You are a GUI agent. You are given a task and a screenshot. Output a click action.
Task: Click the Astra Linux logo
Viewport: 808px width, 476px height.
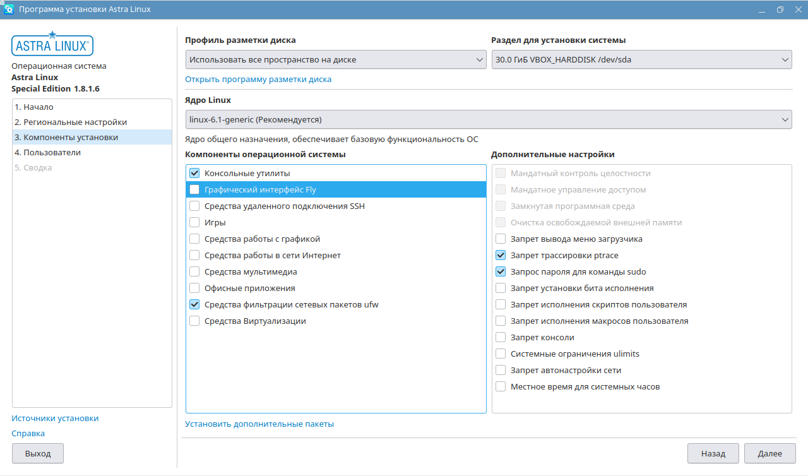click(x=52, y=45)
